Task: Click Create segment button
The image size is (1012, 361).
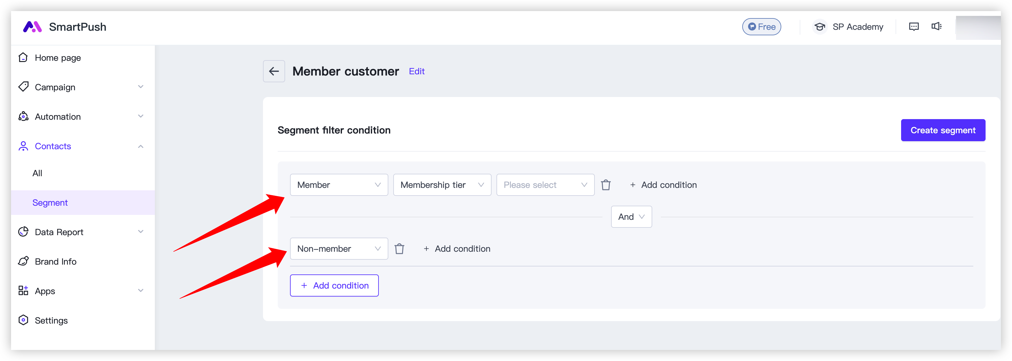Action: coord(943,130)
